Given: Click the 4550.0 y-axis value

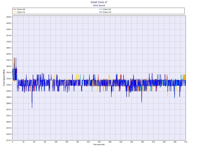Looking at the screenshot, I should pyautogui.click(x=9, y=17).
